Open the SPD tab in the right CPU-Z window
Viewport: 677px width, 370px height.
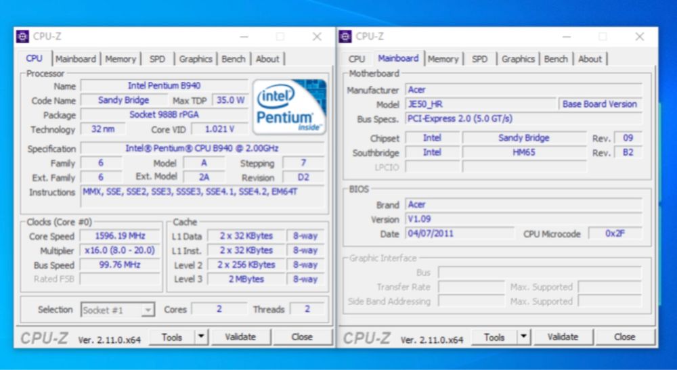(480, 59)
